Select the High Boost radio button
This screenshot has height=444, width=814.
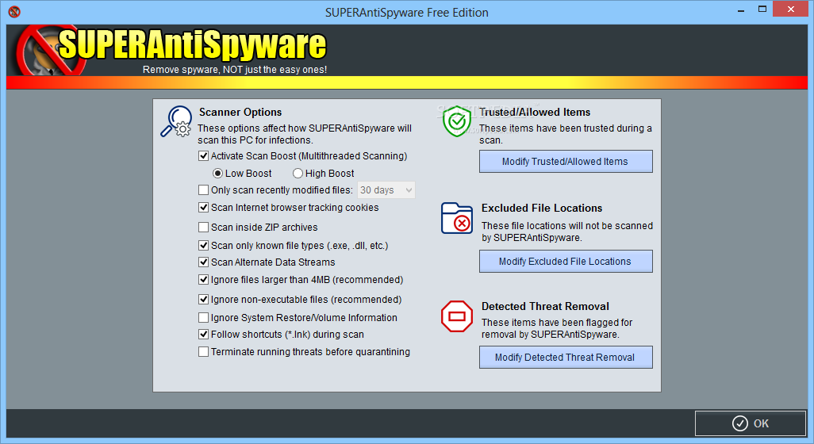298,174
